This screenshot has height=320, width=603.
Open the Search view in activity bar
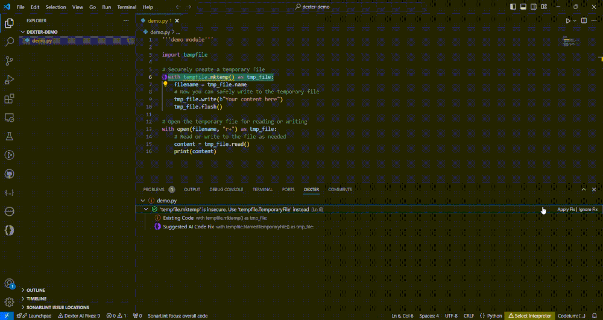click(x=10, y=42)
